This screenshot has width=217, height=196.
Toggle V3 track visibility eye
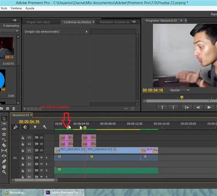[41, 138]
